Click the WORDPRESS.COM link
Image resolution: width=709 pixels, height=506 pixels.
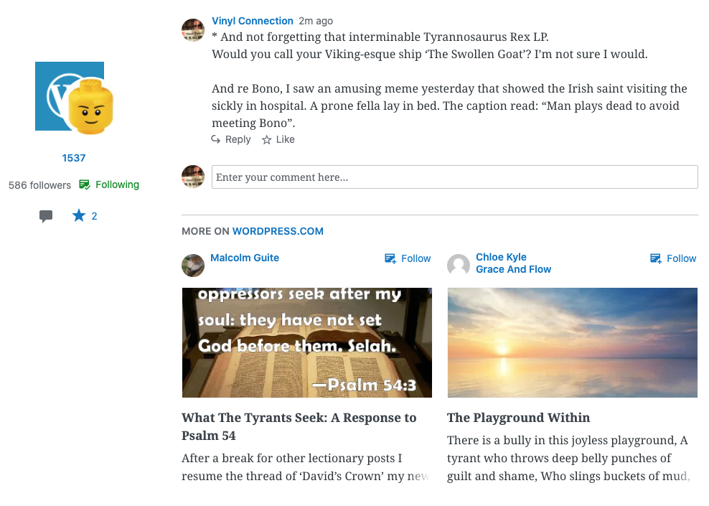(278, 231)
